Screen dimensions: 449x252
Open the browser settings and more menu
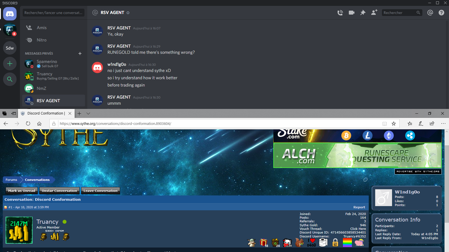[443, 123]
